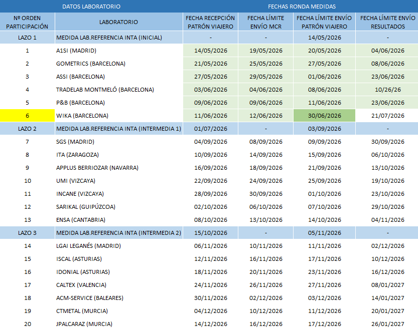The image size is (418, 328).
Task: Select the Nº ORDEN PARTICIPACIÓN header
Action: (27, 22)
